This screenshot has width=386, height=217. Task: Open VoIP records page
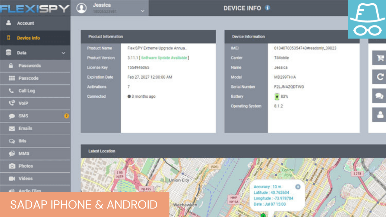(x=35, y=103)
